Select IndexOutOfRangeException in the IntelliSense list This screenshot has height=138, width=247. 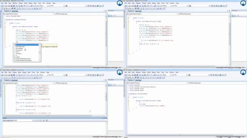[x=23, y=59]
